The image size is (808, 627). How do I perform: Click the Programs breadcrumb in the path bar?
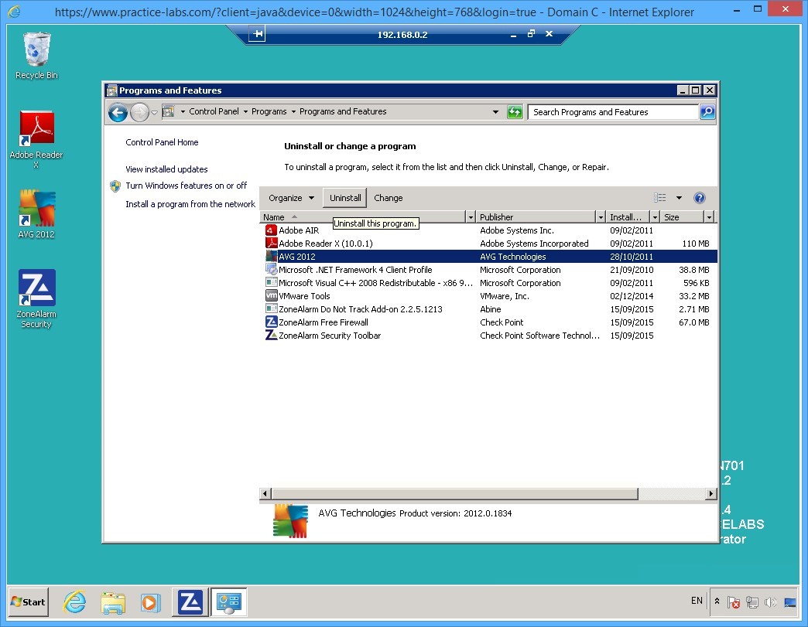pos(270,111)
